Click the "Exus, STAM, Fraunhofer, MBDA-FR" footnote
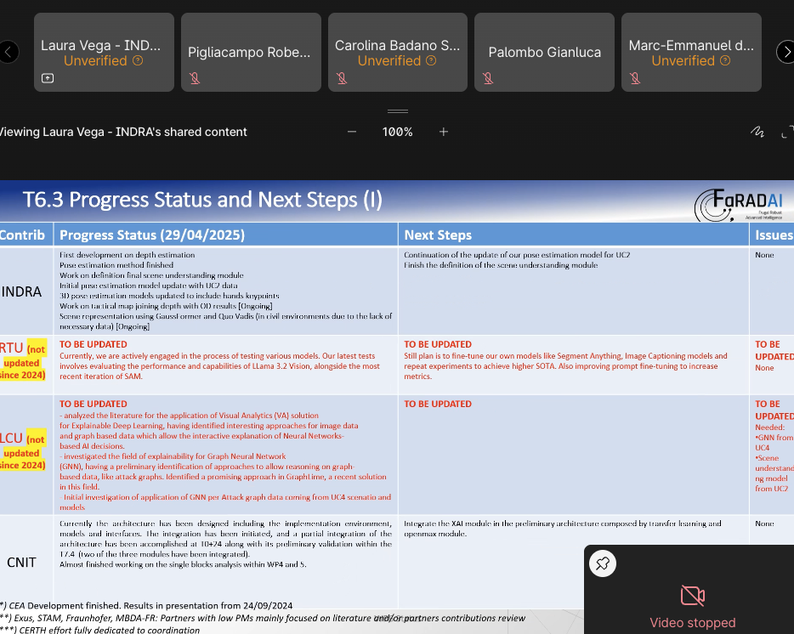The image size is (794, 634). pyautogui.click(x=263, y=618)
